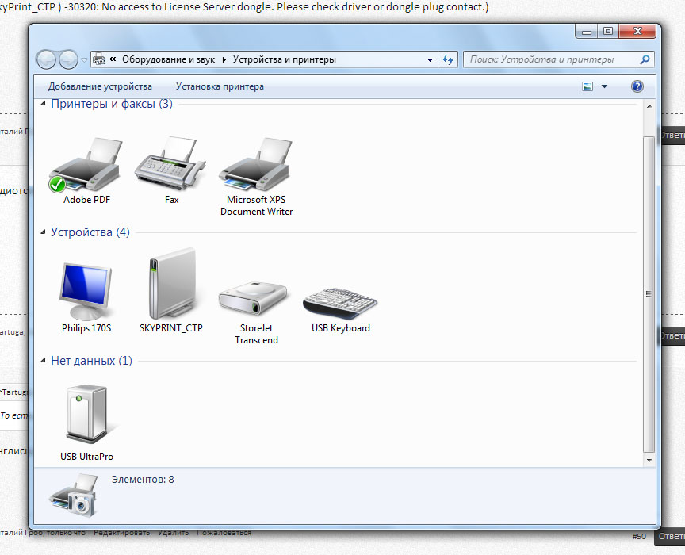Click Установка принтера toolbar command
This screenshot has height=555, width=685.
click(220, 86)
